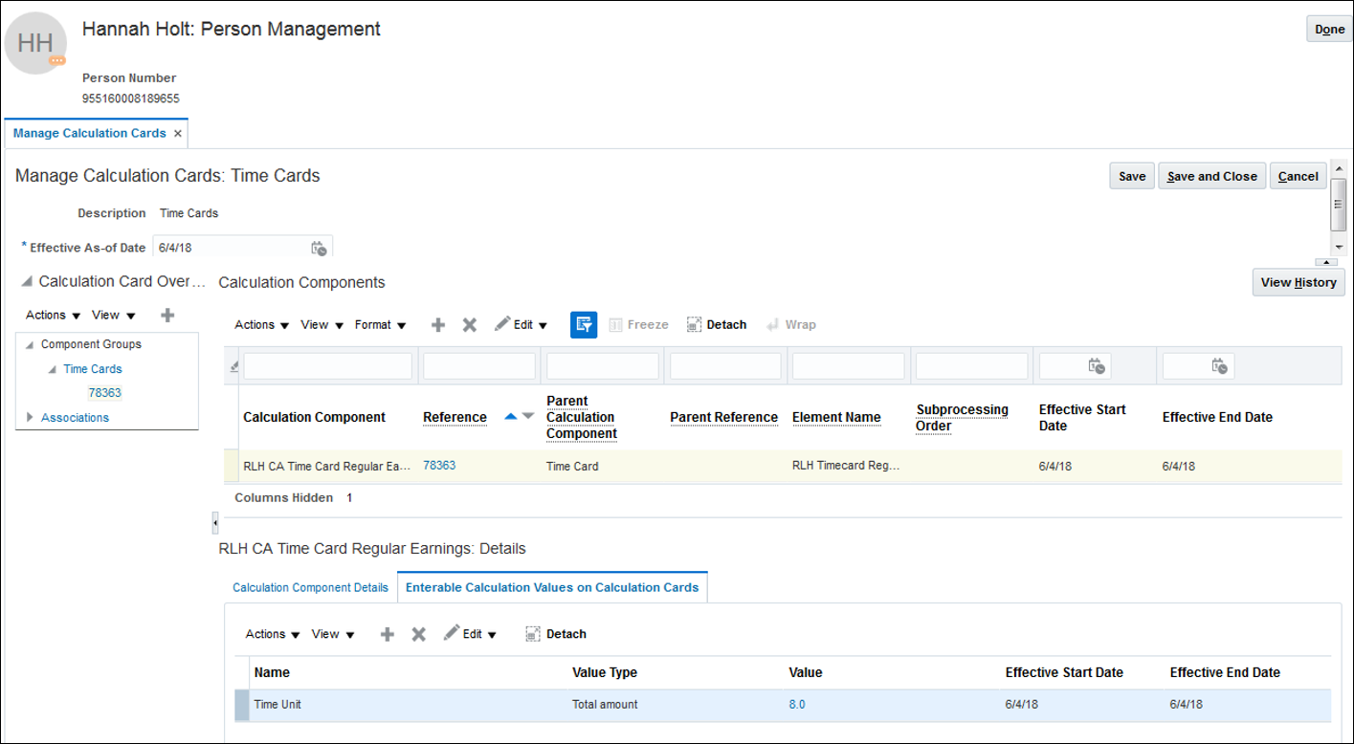This screenshot has height=744, width=1354.
Task: Open Actions menu in Calculation Components
Action: (x=261, y=325)
